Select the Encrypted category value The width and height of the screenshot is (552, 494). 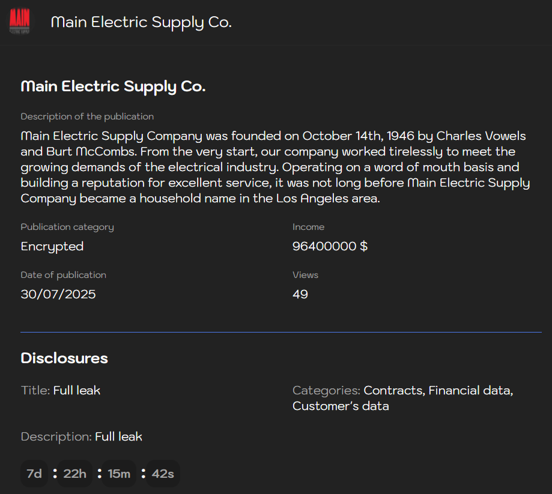(x=52, y=246)
